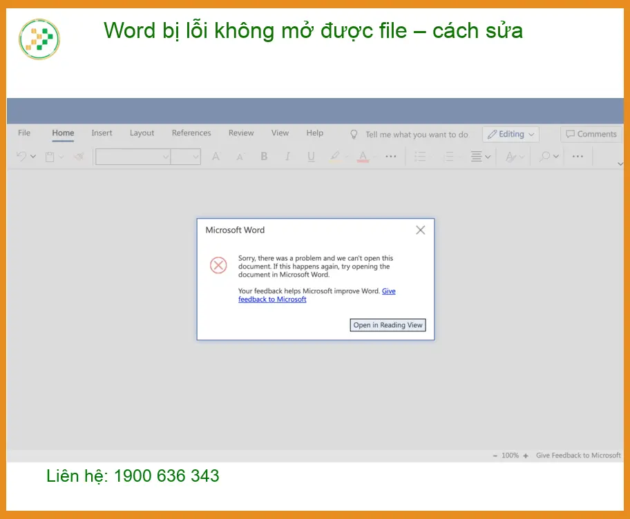Click the Paste clipboard icon

click(x=50, y=157)
